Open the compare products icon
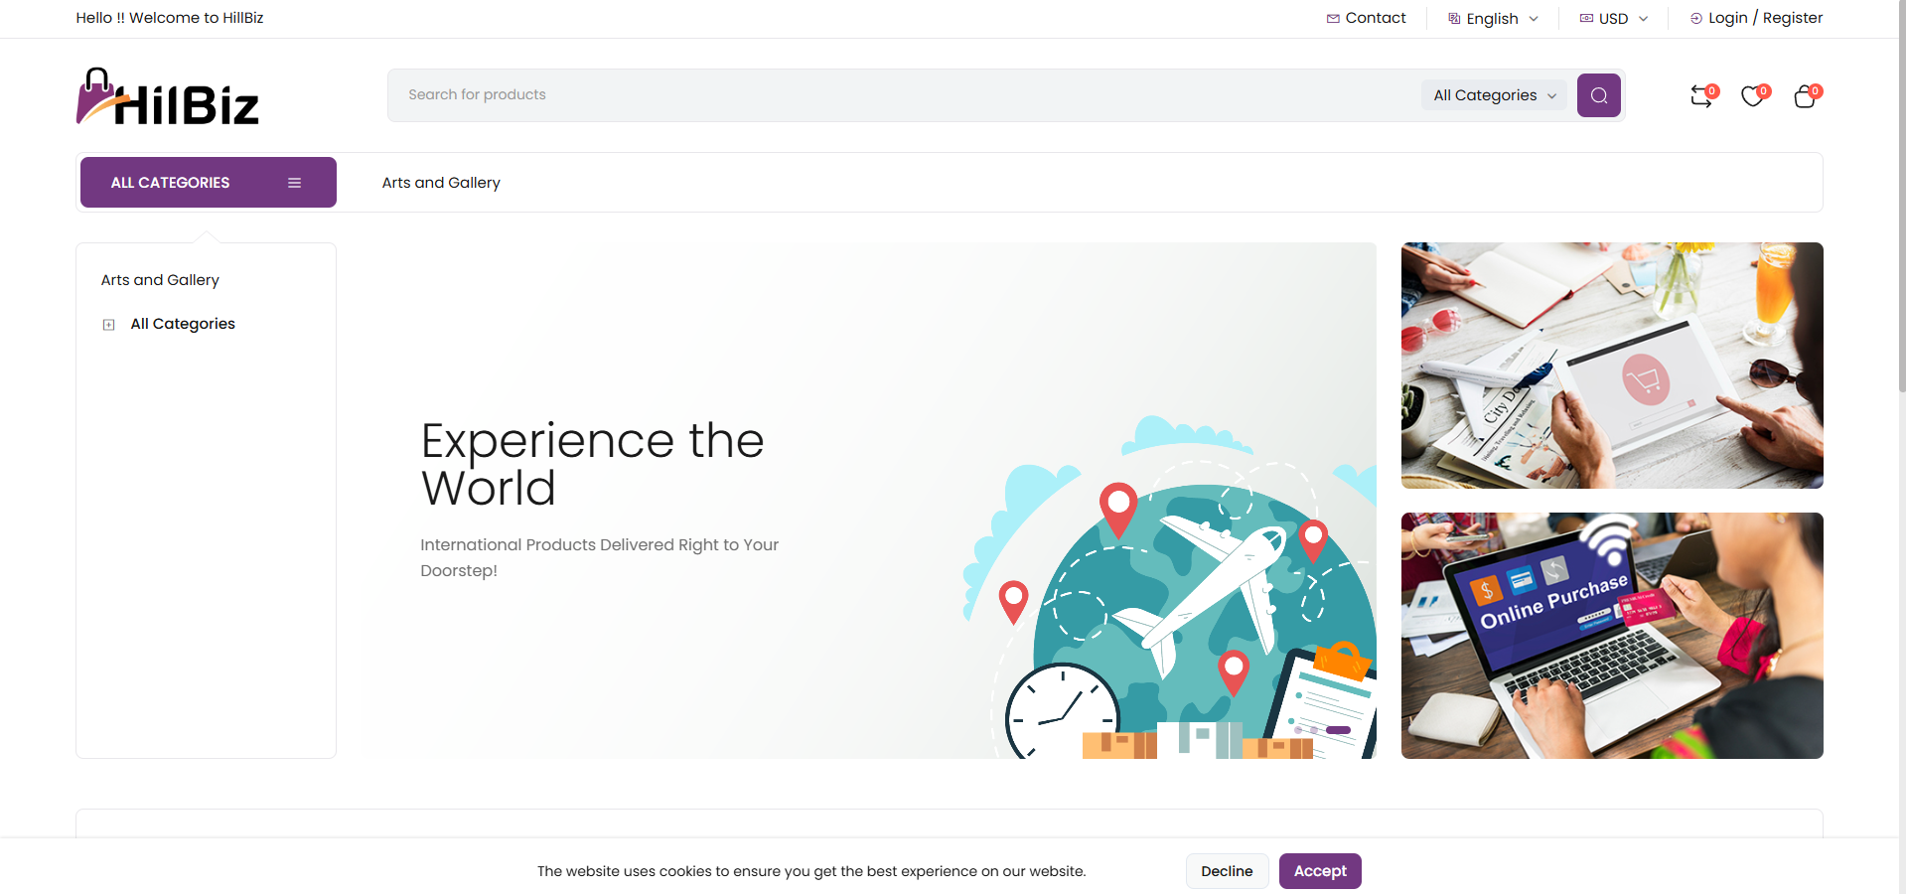 coord(1701,96)
